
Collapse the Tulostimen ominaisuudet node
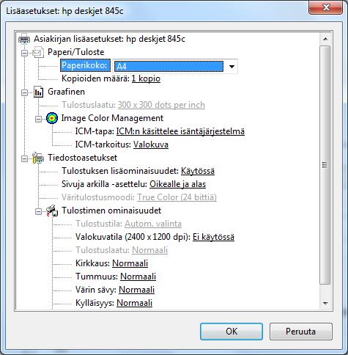point(38,211)
